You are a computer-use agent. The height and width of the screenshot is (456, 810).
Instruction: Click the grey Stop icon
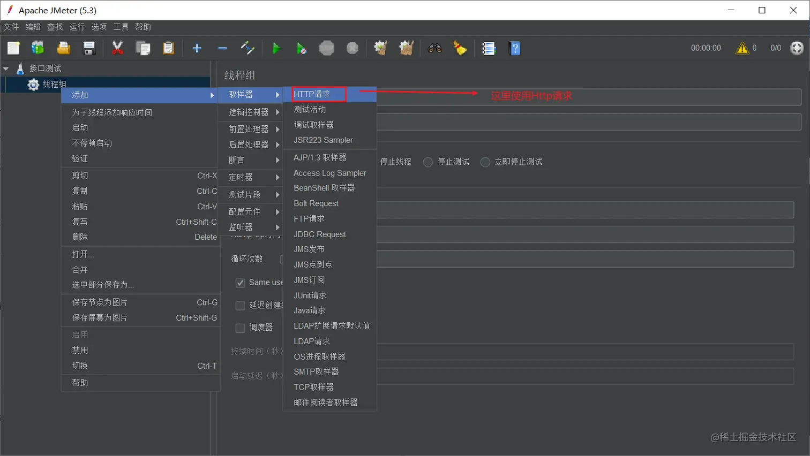click(327, 48)
